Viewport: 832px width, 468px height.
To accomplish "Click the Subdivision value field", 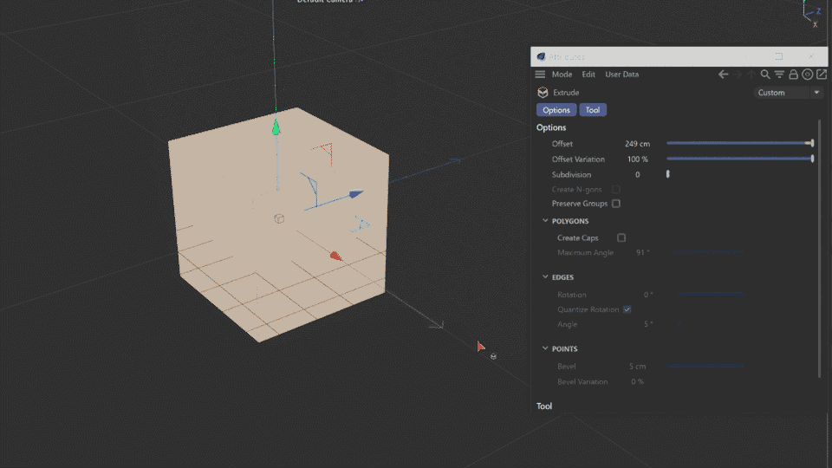I will click(637, 174).
